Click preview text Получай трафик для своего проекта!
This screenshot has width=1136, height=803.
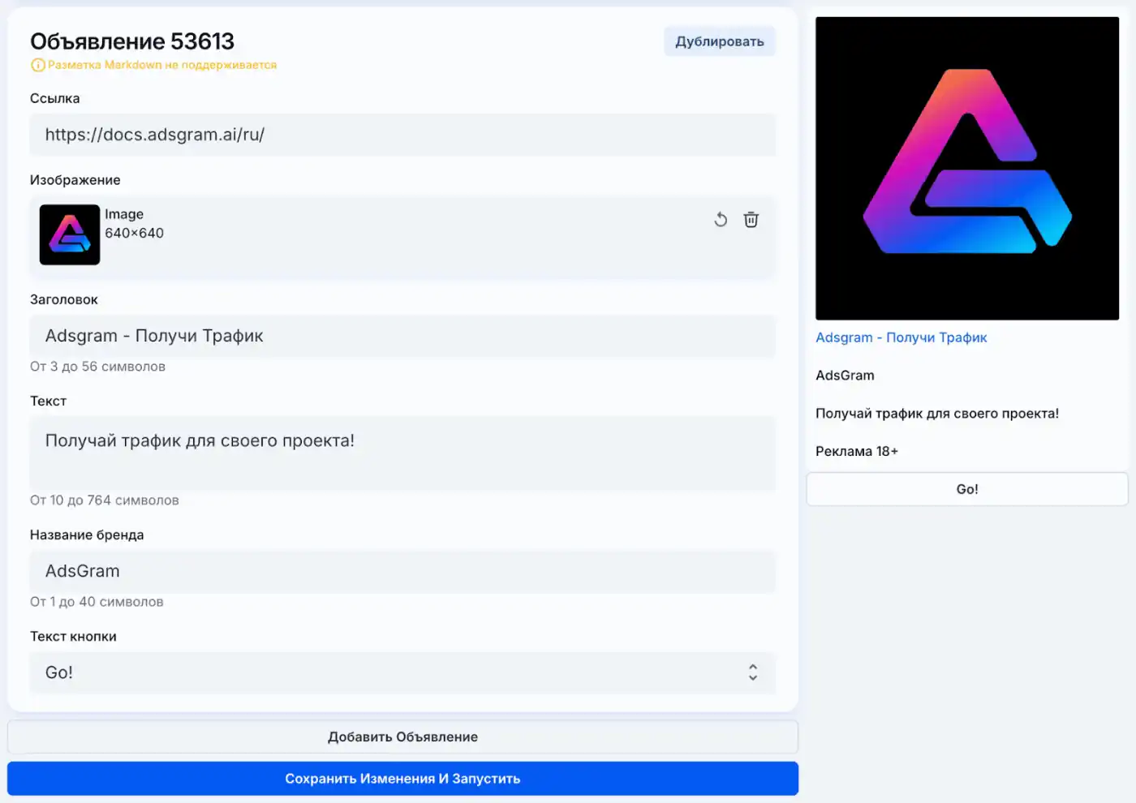(937, 414)
